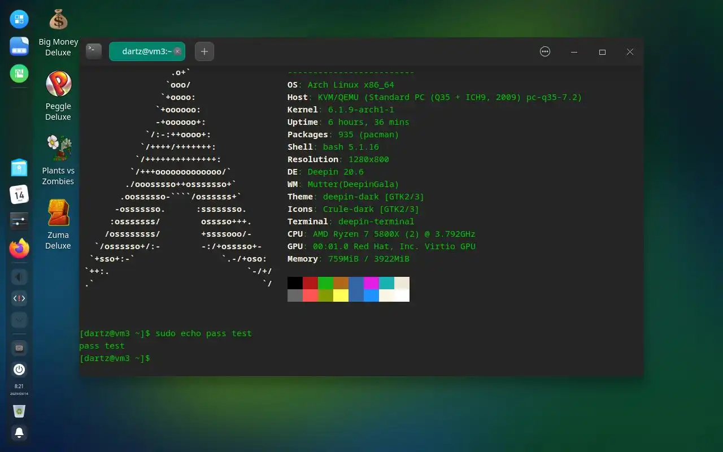
Task: Click the 'pass test' output line
Action: click(x=102, y=346)
